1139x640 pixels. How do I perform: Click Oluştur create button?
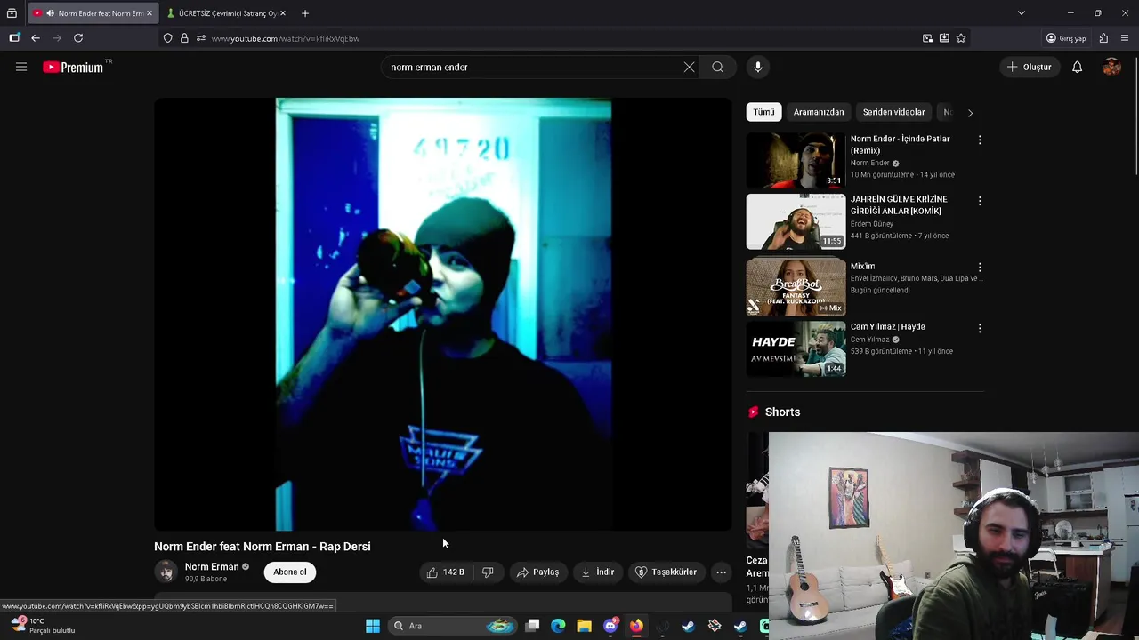point(1030,67)
